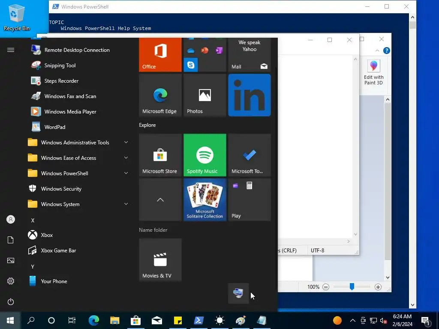Expand the Windows PowerShell folder
The image size is (439, 329).
tap(78, 173)
